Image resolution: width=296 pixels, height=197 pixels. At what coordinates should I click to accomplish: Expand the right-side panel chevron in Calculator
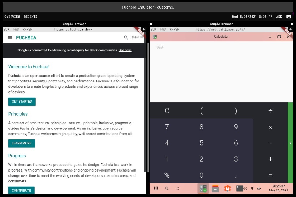click(x=290, y=143)
